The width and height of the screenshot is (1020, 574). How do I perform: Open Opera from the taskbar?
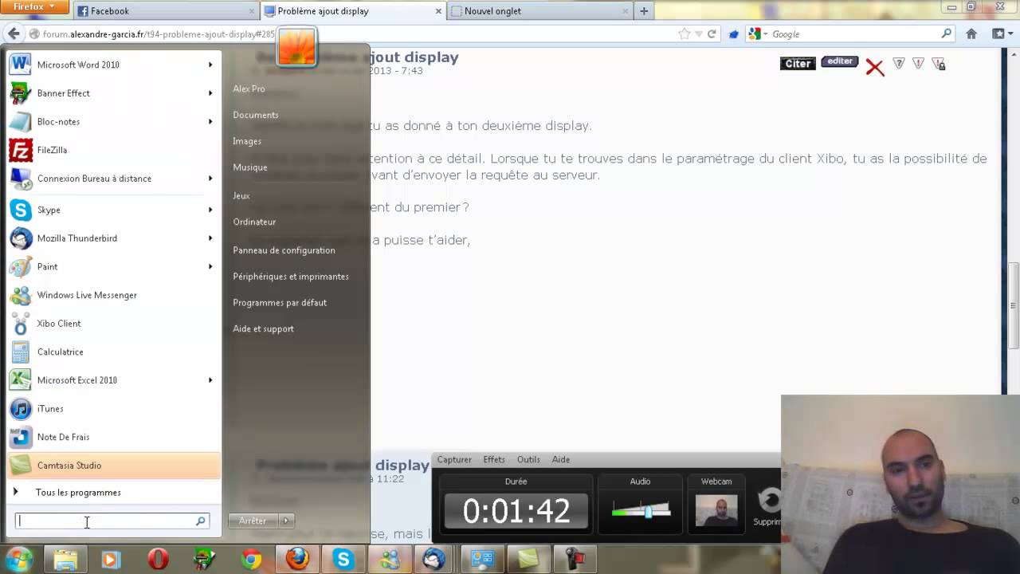tap(158, 560)
